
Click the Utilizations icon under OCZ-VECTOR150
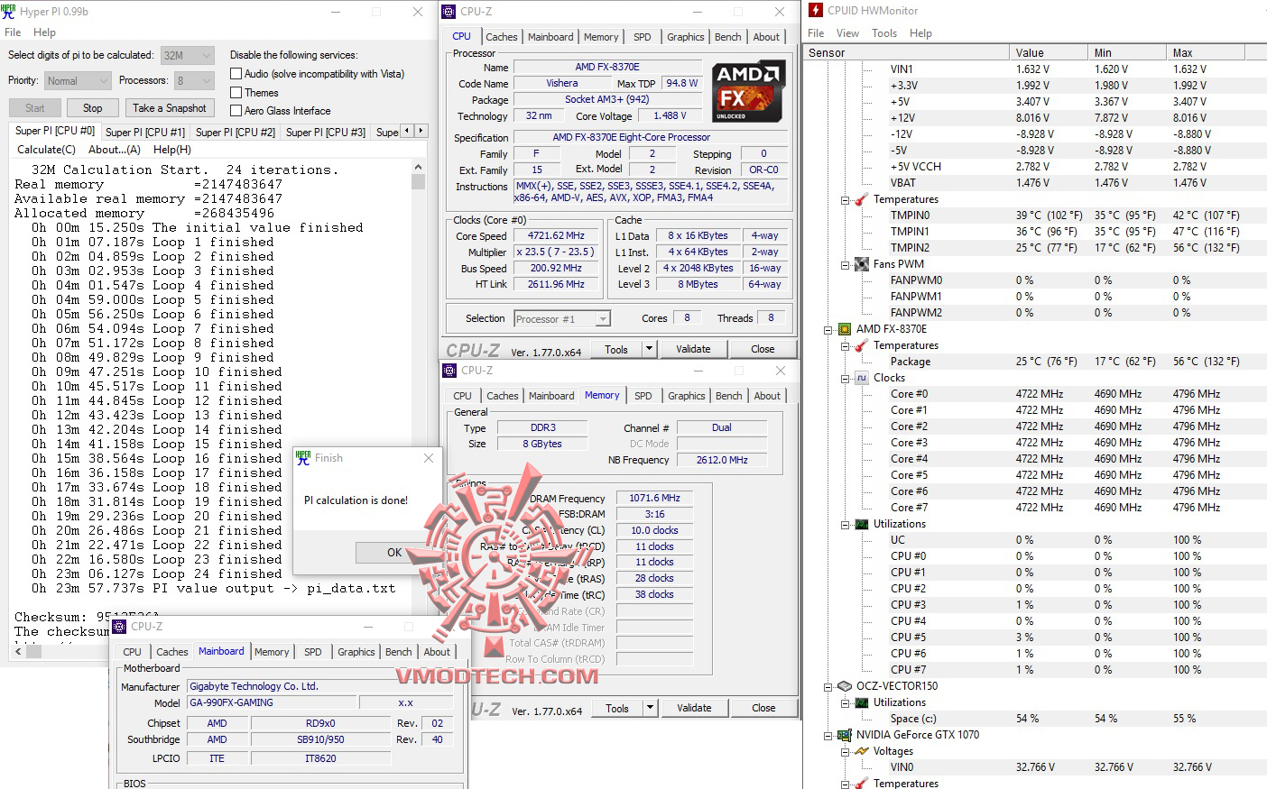pyautogui.click(x=862, y=702)
